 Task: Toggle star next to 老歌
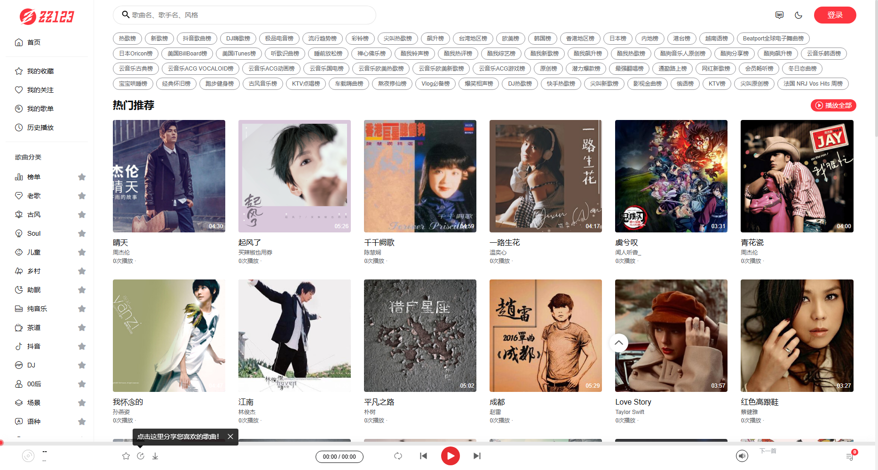coord(82,196)
